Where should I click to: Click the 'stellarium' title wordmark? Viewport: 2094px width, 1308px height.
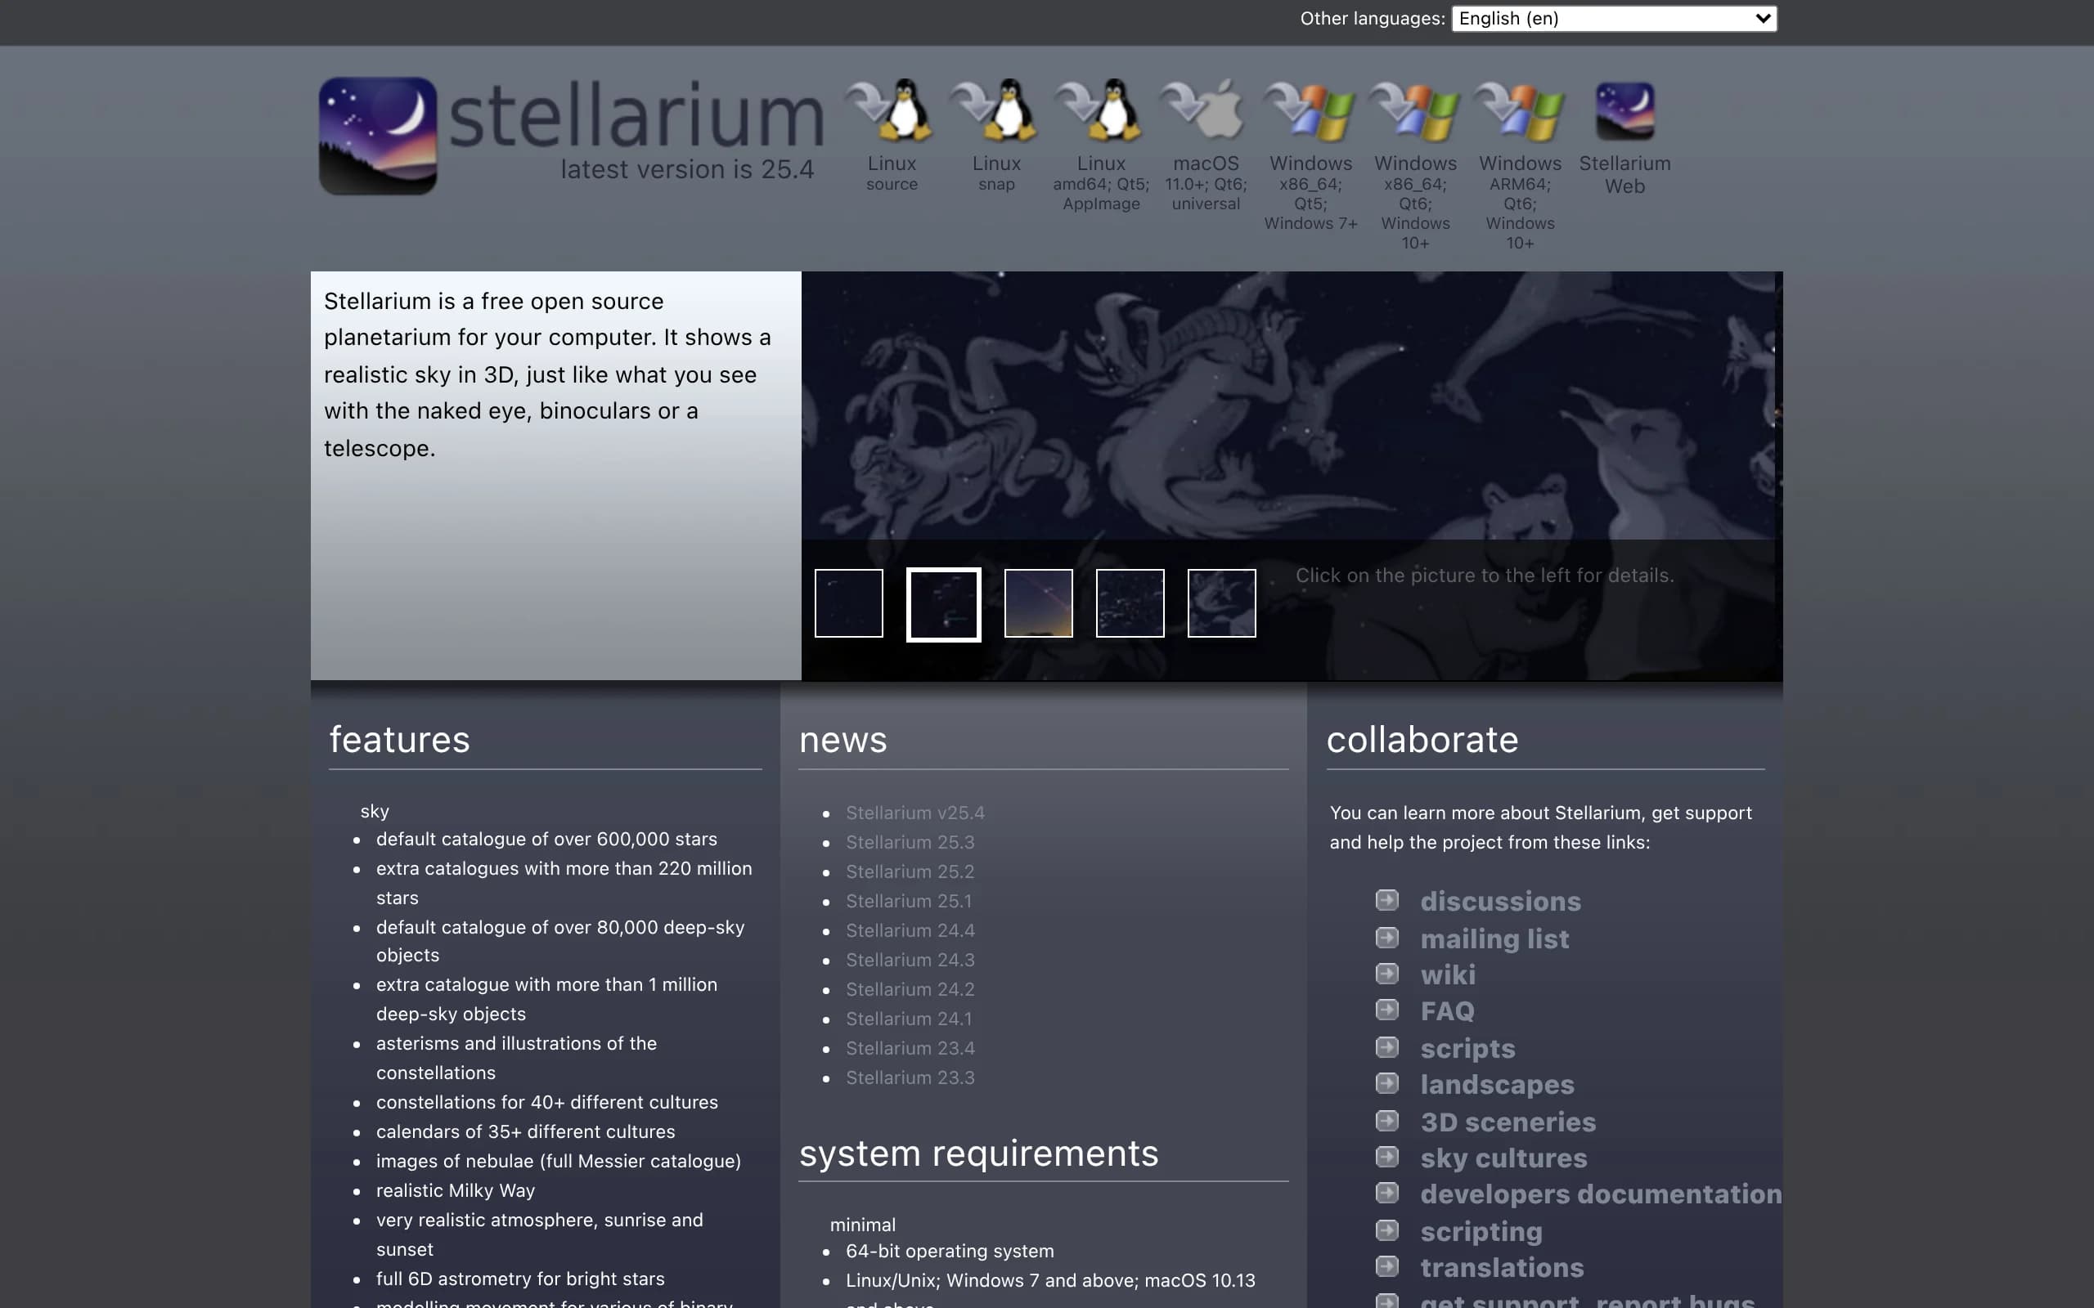[636, 115]
